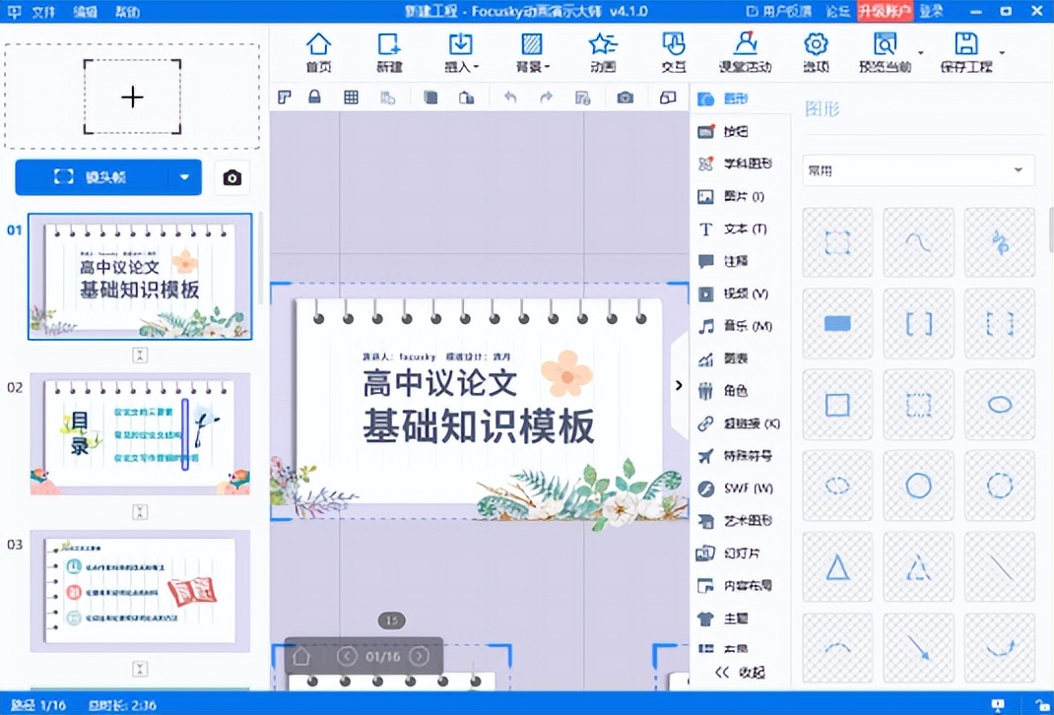Select the 交互 (Interaction) toolbar icon
The image size is (1054, 715).
click(x=674, y=51)
